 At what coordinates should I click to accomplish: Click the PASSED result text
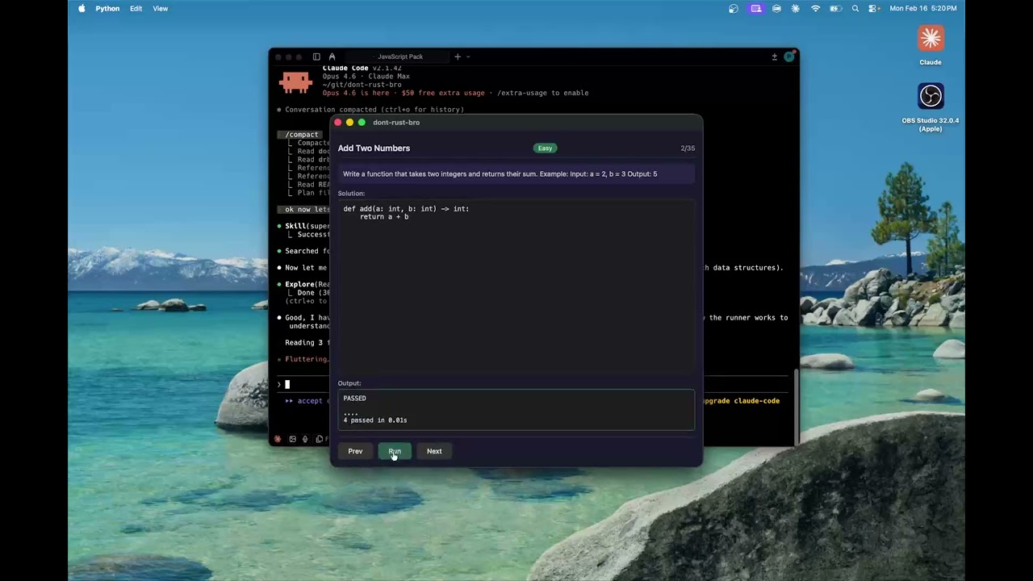[x=354, y=399]
